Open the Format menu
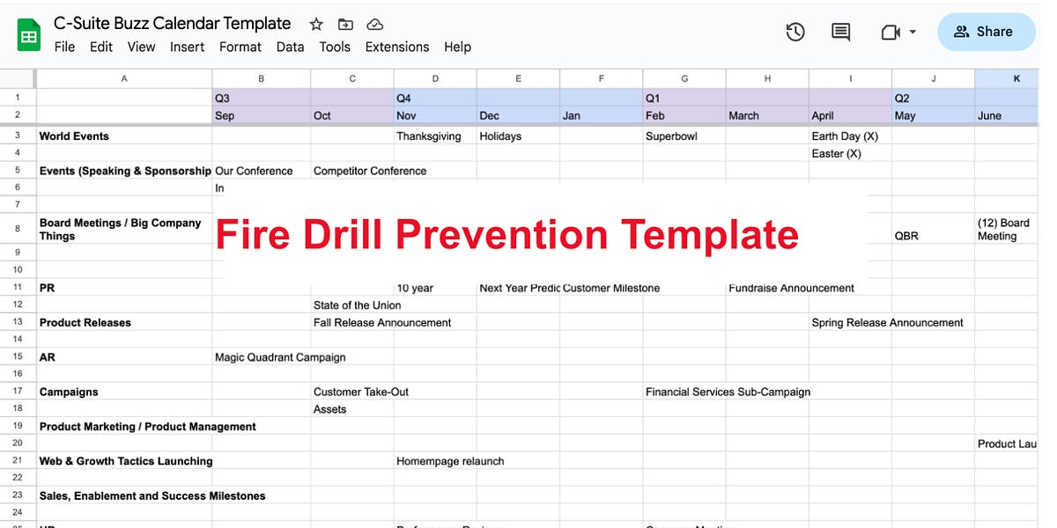 pos(240,47)
